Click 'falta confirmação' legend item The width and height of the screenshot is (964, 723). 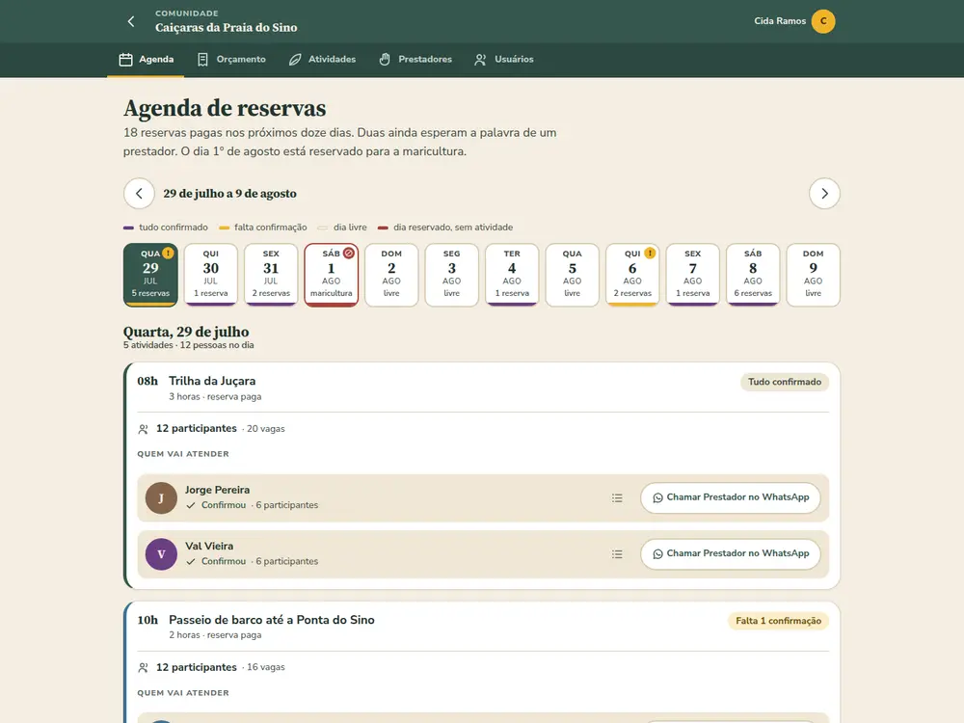tap(262, 228)
